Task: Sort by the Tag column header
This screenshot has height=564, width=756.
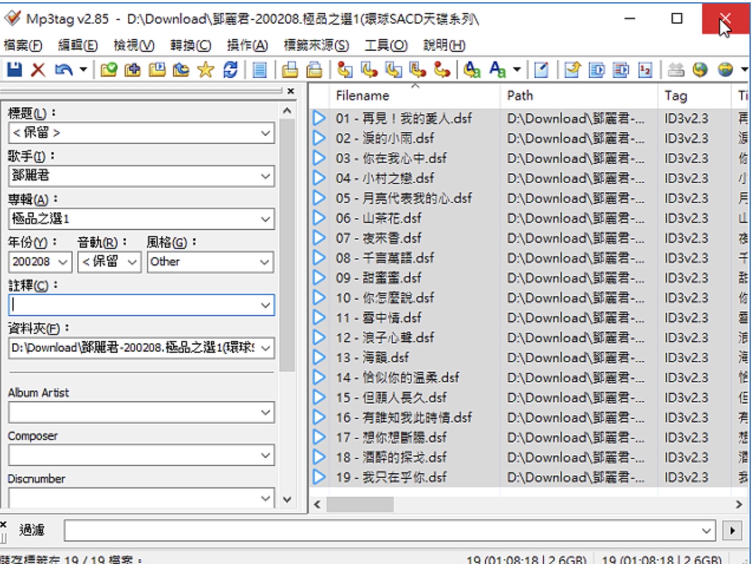Action: tap(695, 96)
